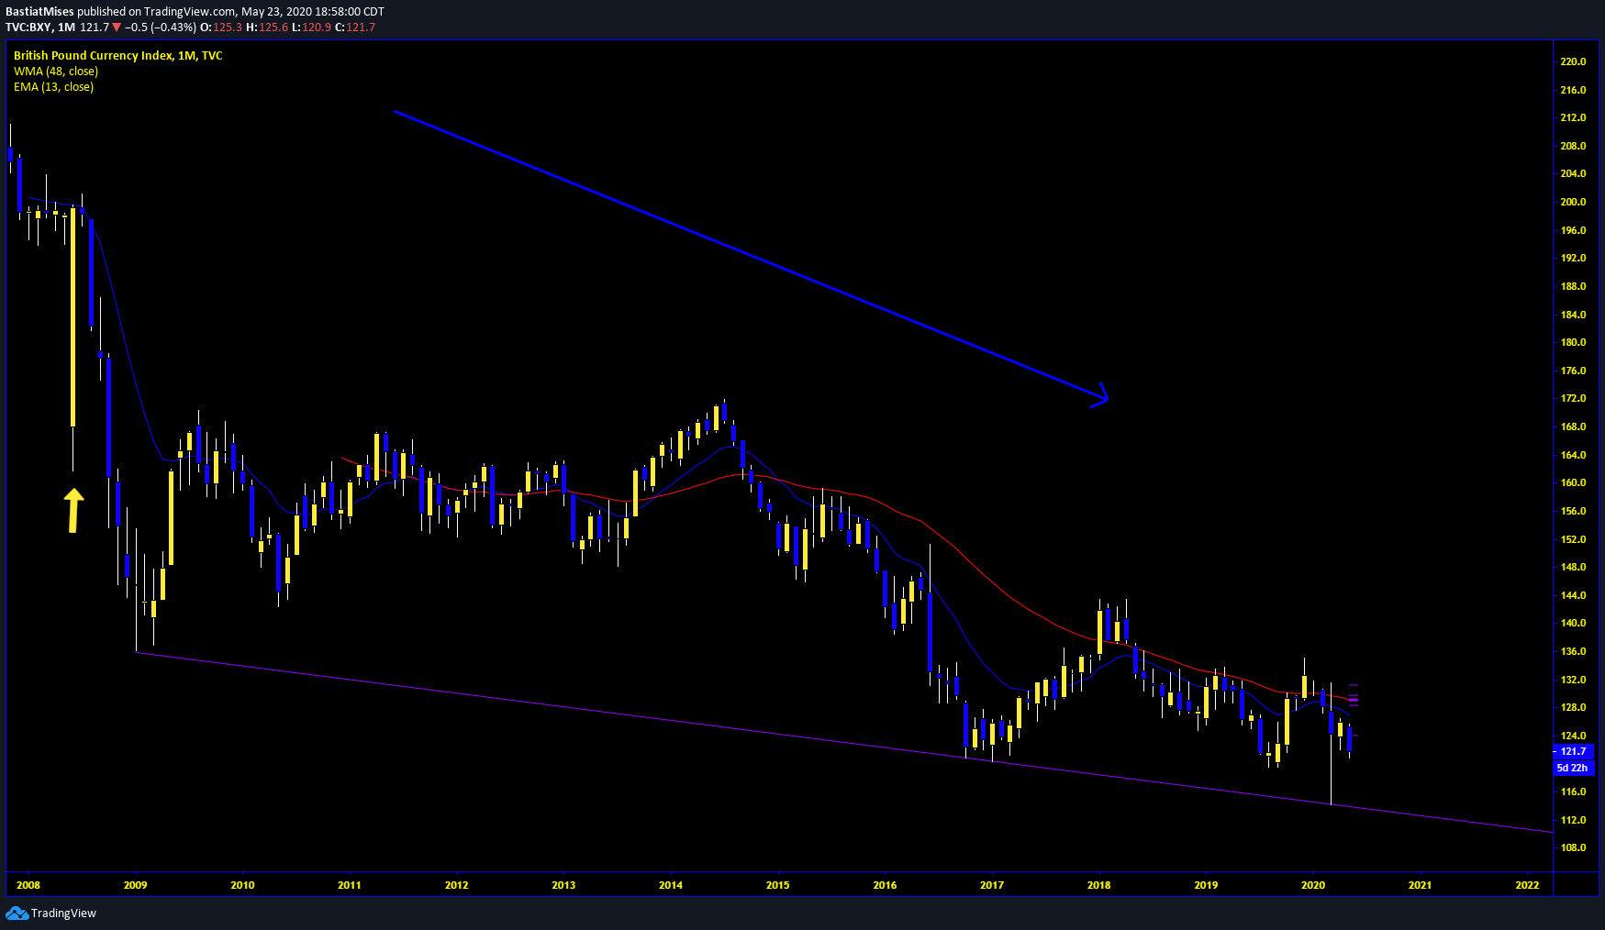Viewport: 1605px width, 930px height.
Task: Click the TradingView wordmark at the bottom left
Action: pyautogui.click(x=63, y=913)
